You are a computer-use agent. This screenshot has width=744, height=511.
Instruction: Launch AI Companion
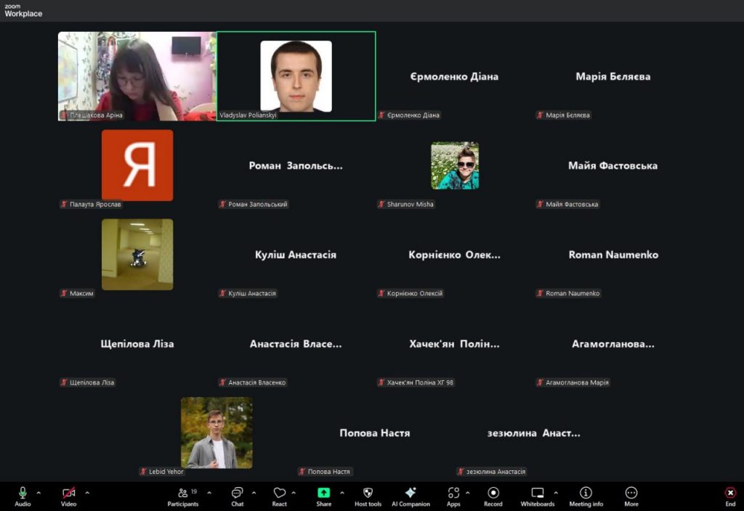tap(411, 496)
